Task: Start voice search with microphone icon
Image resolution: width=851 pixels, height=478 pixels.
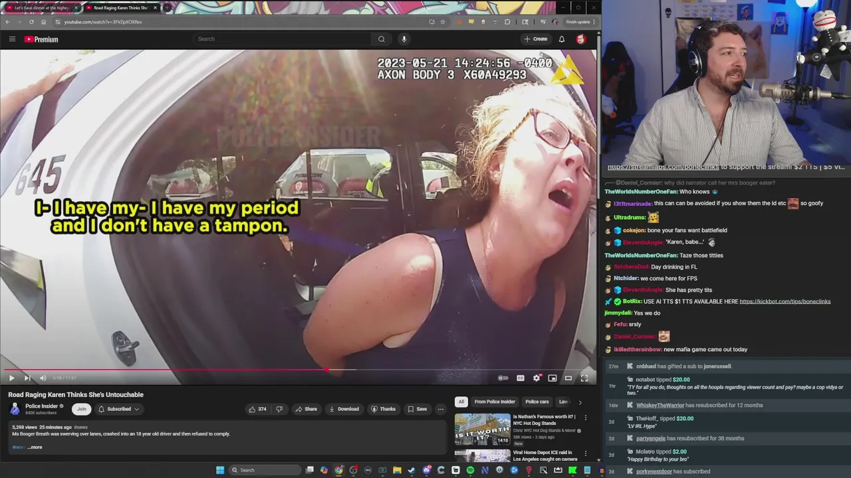Action: 404,39
